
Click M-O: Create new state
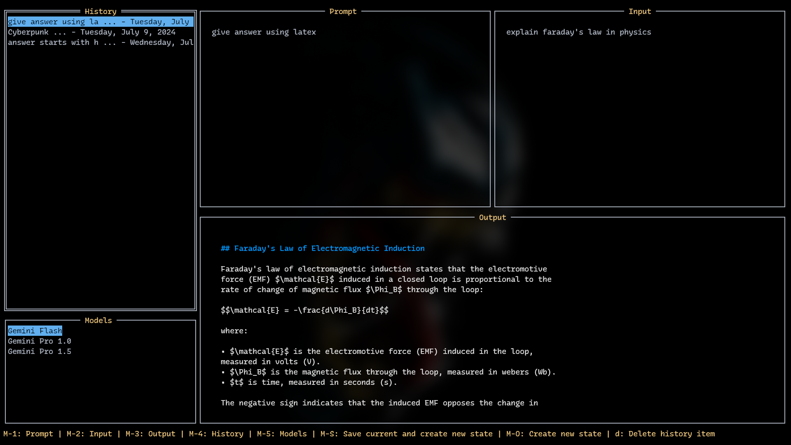coord(553,434)
